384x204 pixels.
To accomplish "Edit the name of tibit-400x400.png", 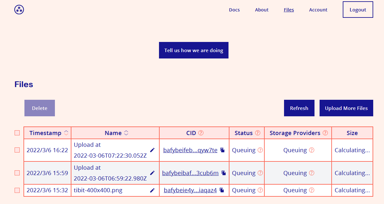I will coord(152,190).
